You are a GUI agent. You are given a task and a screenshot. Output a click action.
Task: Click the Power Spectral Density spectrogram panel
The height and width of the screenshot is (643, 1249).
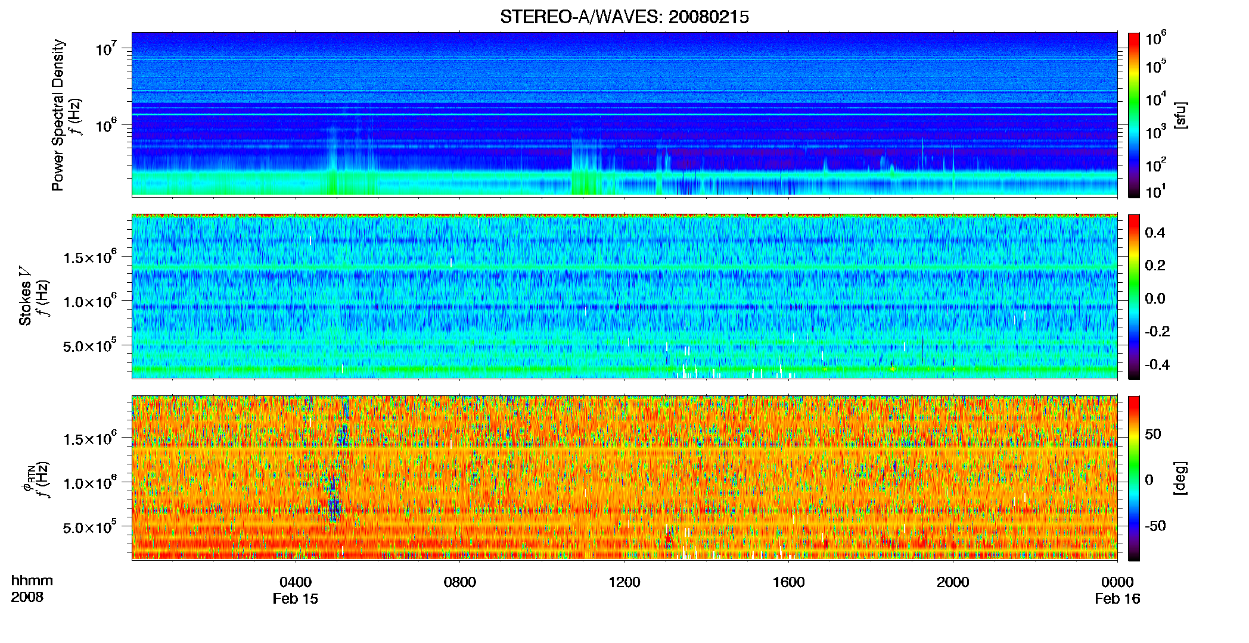click(x=624, y=114)
